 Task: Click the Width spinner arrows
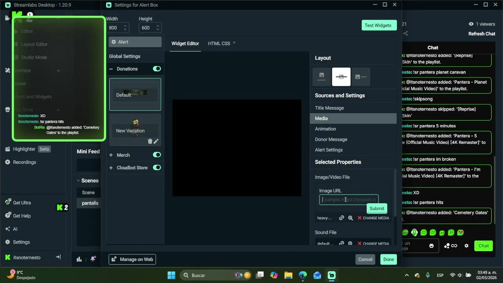coord(125,28)
